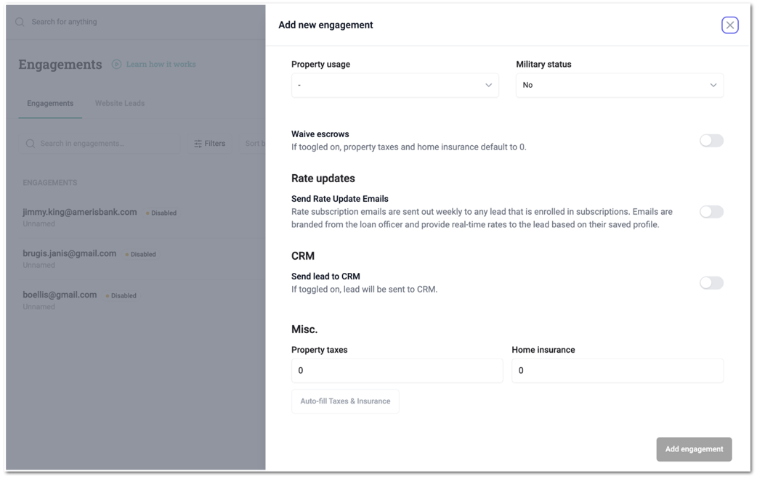757x479 pixels.
Task: Click the Misc. section heading
Action: pyautogui.click(x=304, y=329)
